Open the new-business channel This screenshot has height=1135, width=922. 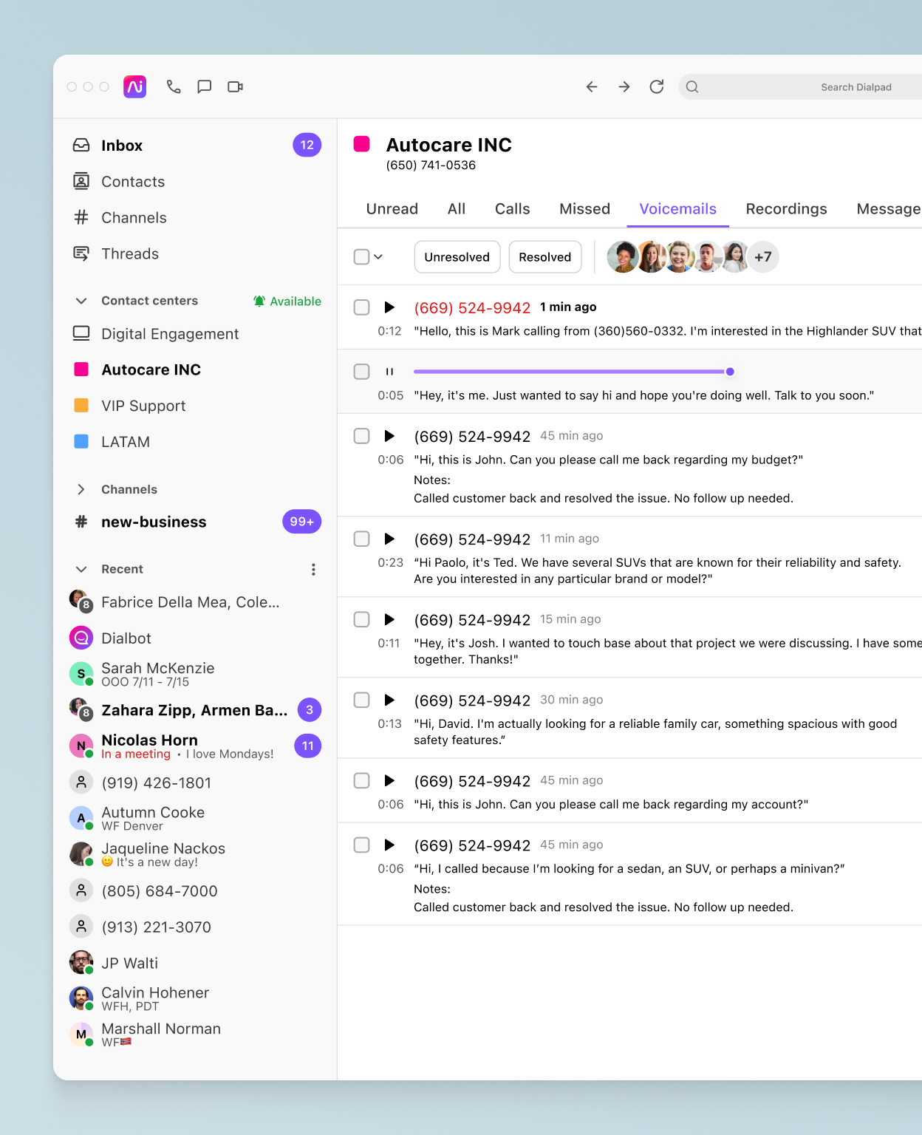[195, 522]
